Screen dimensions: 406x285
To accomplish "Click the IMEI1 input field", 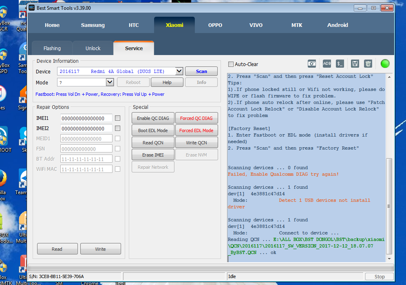I will pos(86,118).
